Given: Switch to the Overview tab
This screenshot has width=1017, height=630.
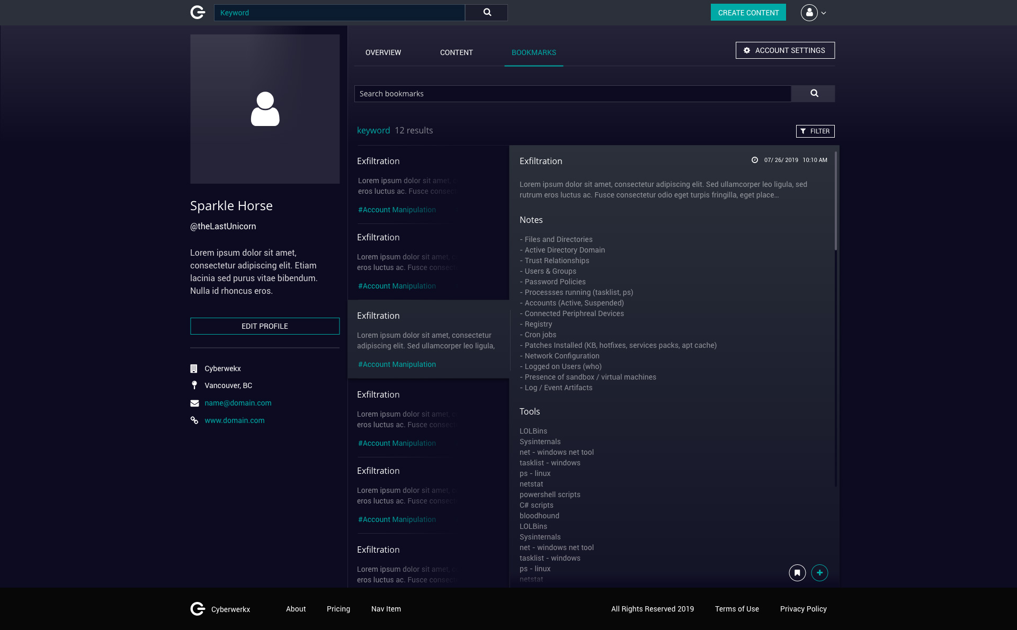Looking at the screenshot, I should pos(382,52).
